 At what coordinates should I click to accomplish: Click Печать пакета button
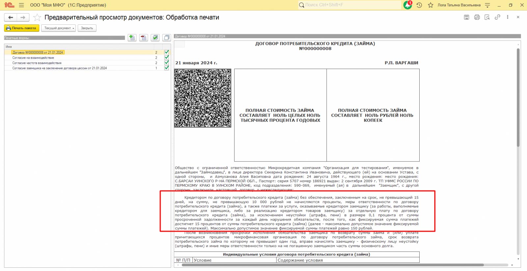pos(22,28)
